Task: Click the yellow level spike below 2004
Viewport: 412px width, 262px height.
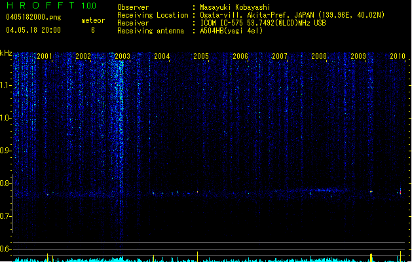Action: (153, 258)
